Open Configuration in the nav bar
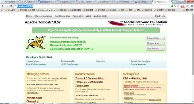This screenshot has width=194, height=104. tap(62, 16)
